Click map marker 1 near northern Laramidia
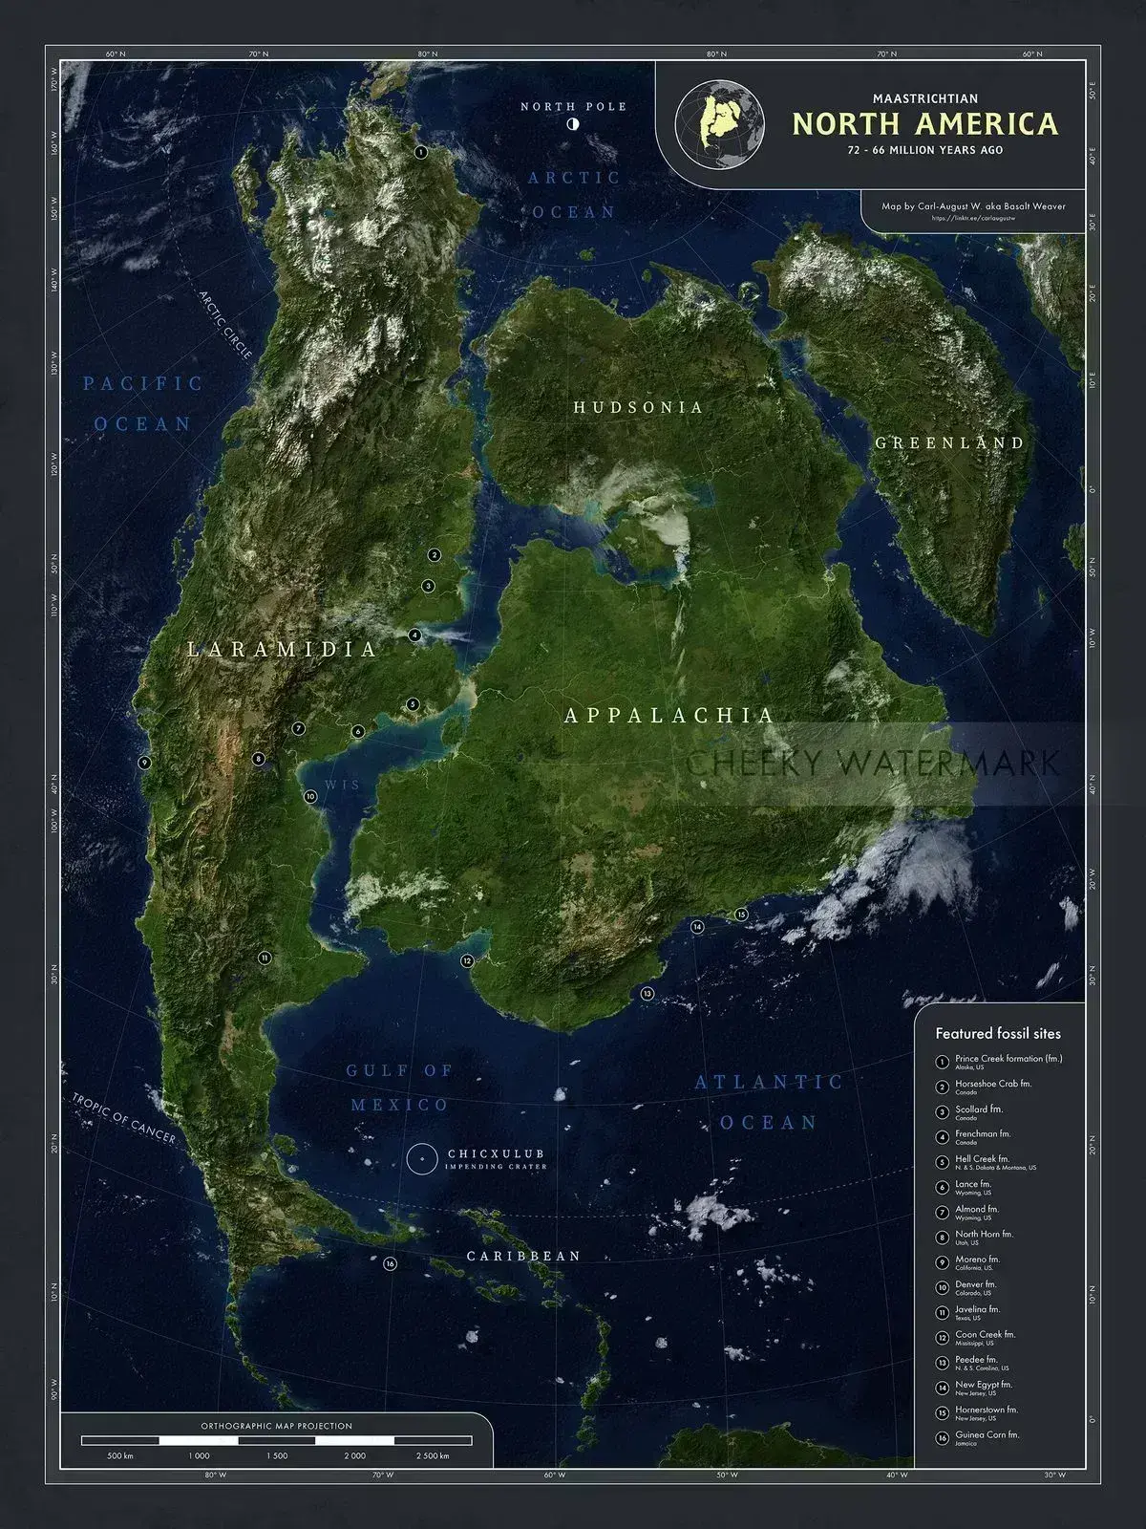 420,151
